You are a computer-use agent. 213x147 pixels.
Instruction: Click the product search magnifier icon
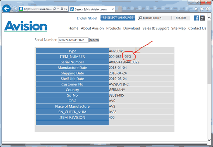click(x=140, y=18)
